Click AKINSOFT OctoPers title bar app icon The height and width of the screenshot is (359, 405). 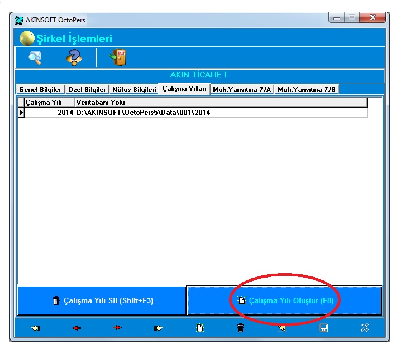pyautogui.click(x=18, y=20)
